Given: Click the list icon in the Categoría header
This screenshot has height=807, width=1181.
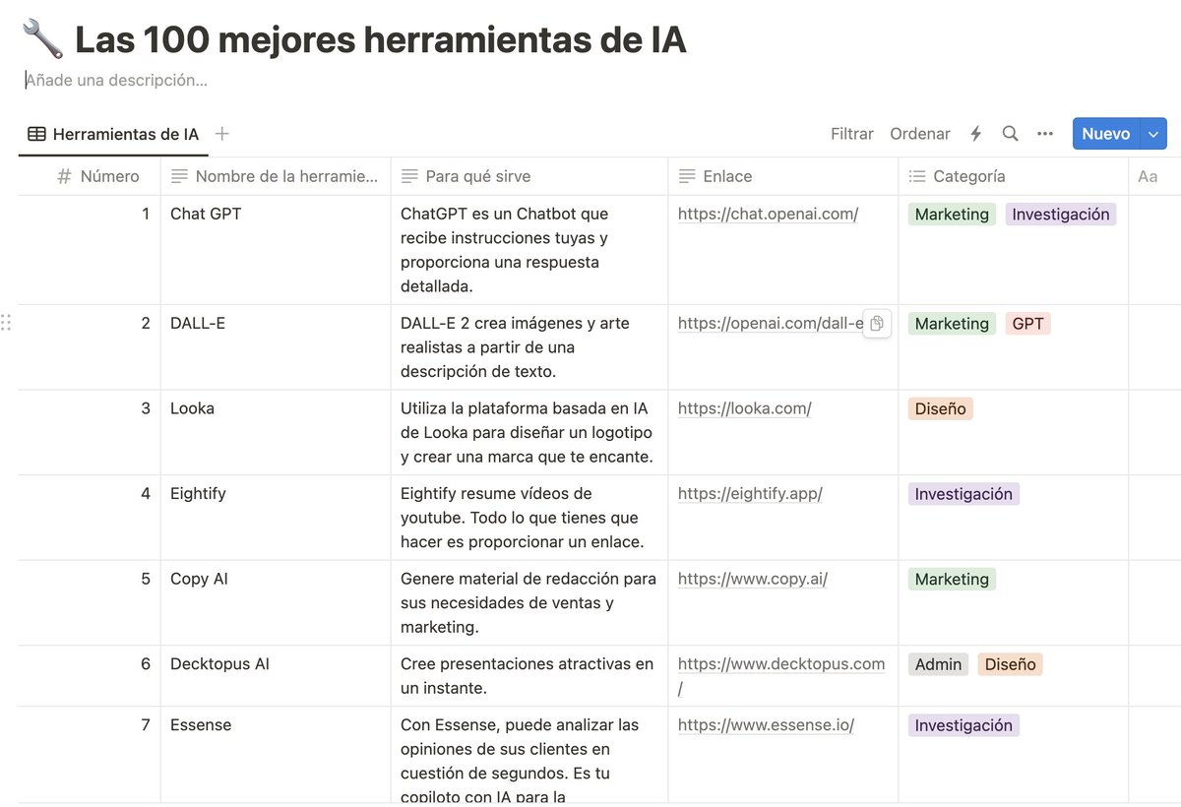Looking at the screenshot, I should [919, 175].
